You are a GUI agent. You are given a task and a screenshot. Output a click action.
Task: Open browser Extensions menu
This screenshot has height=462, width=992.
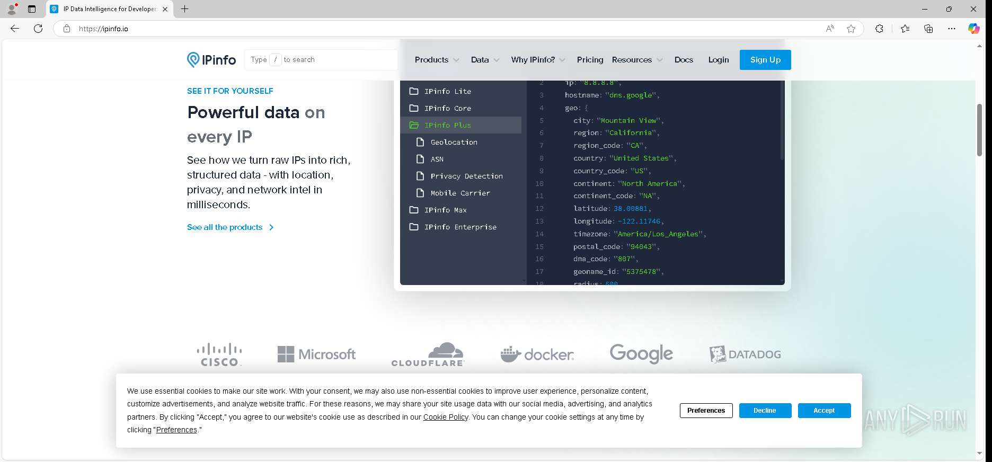[x=879, y=29]
